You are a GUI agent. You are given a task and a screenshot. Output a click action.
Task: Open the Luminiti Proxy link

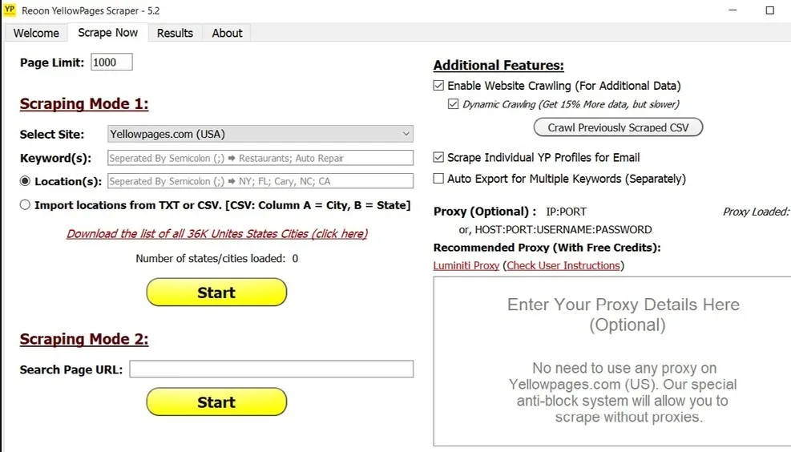466,265
